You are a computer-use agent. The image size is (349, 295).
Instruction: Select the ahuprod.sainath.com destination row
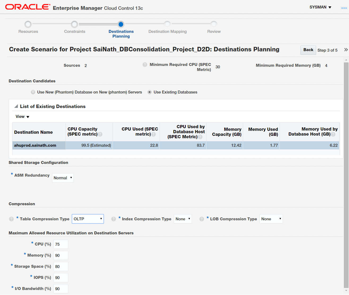tap(176, 145)
